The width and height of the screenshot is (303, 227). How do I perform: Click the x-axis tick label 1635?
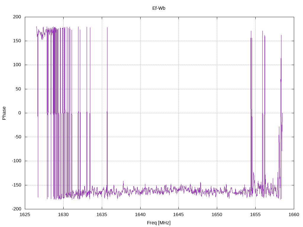point(102,215)
